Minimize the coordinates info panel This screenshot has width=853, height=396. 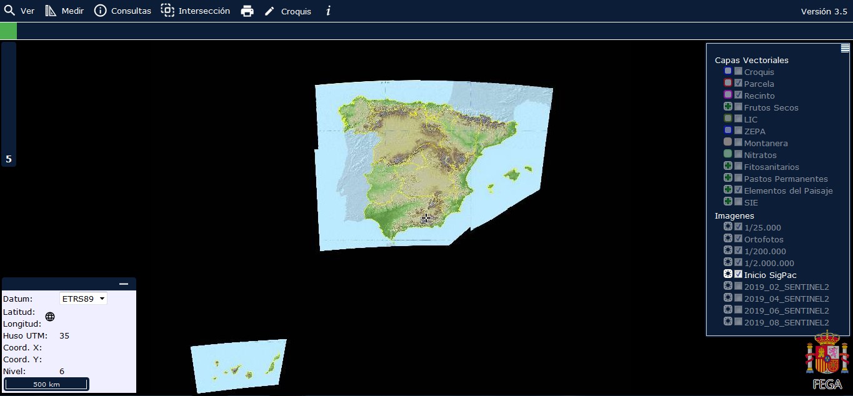124,284
